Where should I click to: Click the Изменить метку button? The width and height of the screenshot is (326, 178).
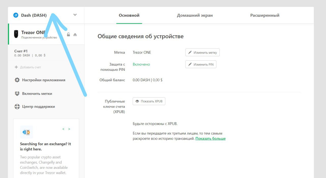[x=202, y=52]
